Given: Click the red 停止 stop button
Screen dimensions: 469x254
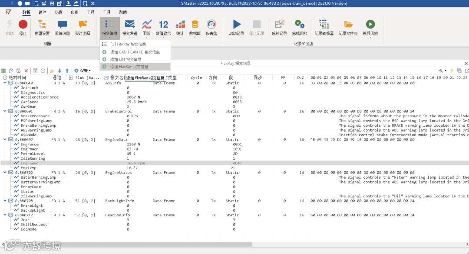Looking at the screenshot, I should pos(23,27).
